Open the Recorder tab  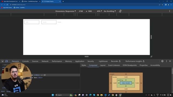116,61
